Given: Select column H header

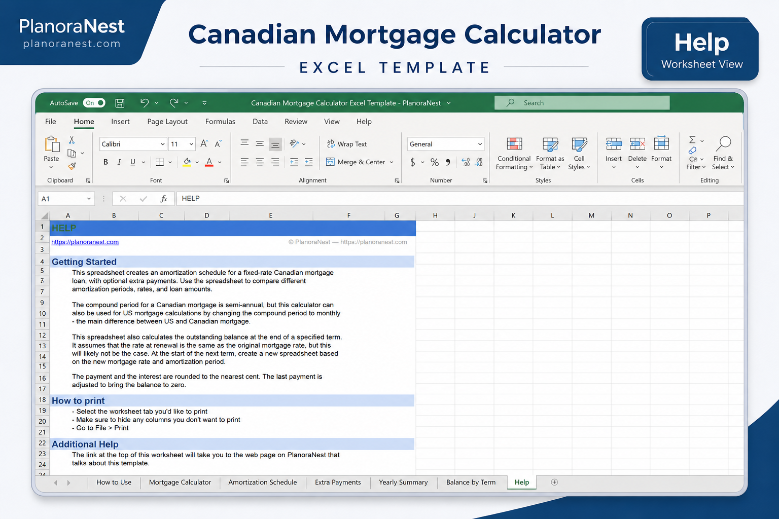Looking at the screenshot, I should [435, 215].
